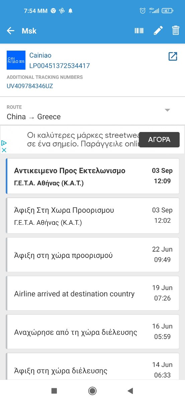Open the barcode scanner icon
The height and width of the screenshot is (402, 185).
[139, 31]
